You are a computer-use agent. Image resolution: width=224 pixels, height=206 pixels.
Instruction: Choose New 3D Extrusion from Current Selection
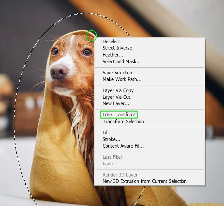pyautogui.click(x=150, y=181)
